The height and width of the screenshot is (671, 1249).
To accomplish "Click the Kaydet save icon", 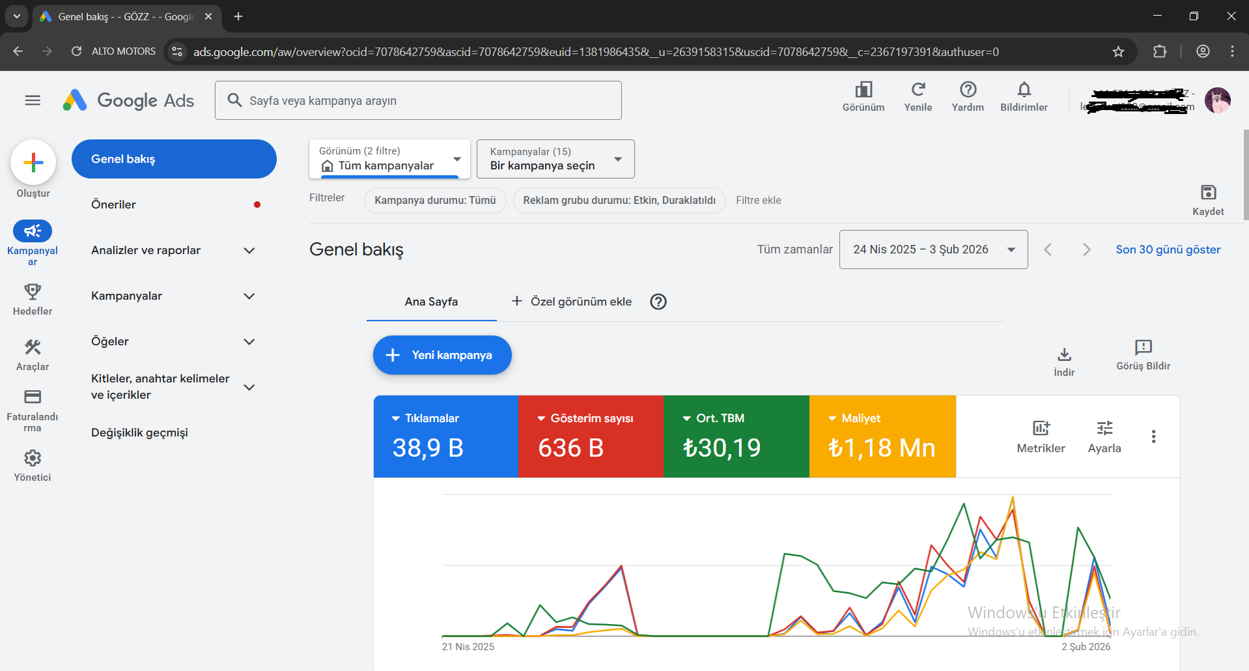I will pyautogui.click(x=1208, y=192).
